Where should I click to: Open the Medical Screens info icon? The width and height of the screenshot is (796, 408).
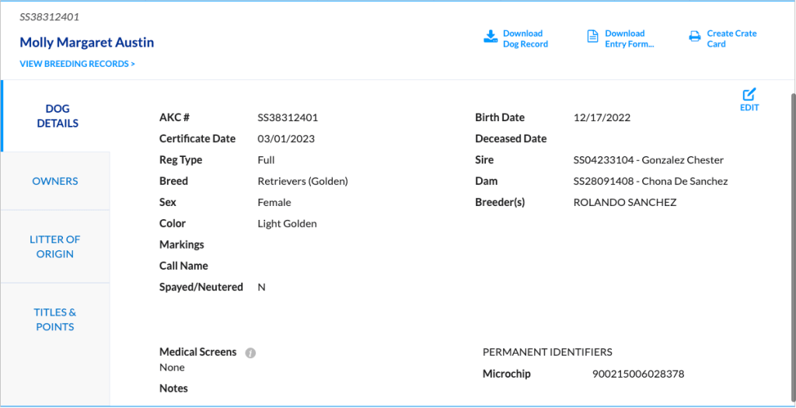(250, 353)
